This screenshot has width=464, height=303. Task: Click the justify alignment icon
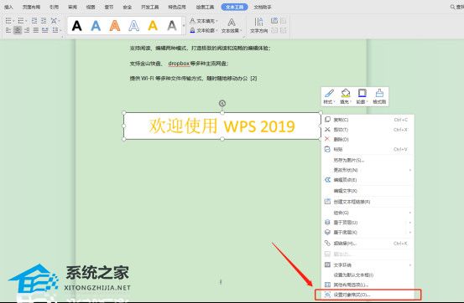[36, 30]
